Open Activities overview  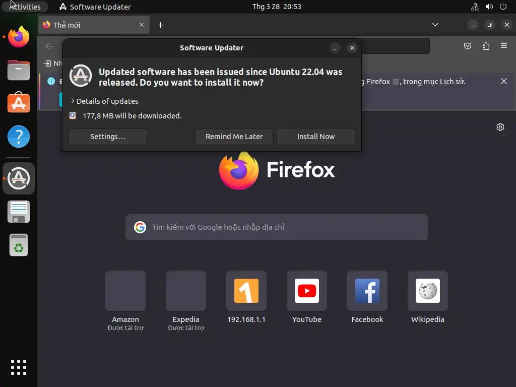[x=25, y=7]
